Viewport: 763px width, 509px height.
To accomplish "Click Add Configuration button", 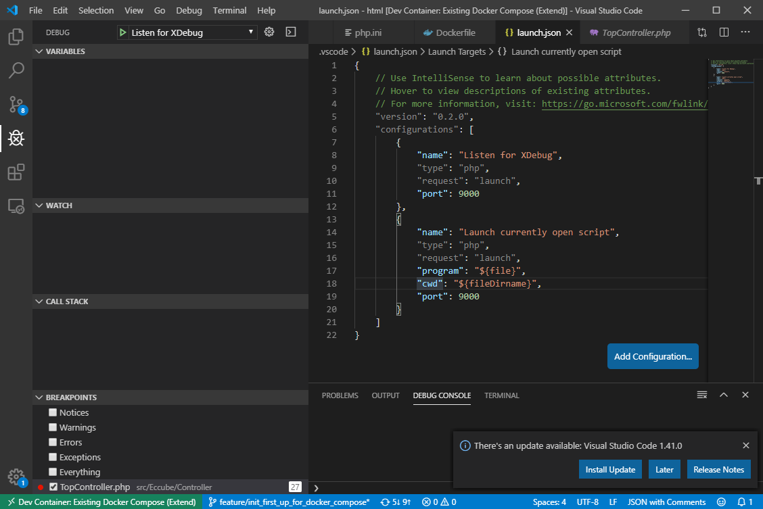I will (653, 356).
